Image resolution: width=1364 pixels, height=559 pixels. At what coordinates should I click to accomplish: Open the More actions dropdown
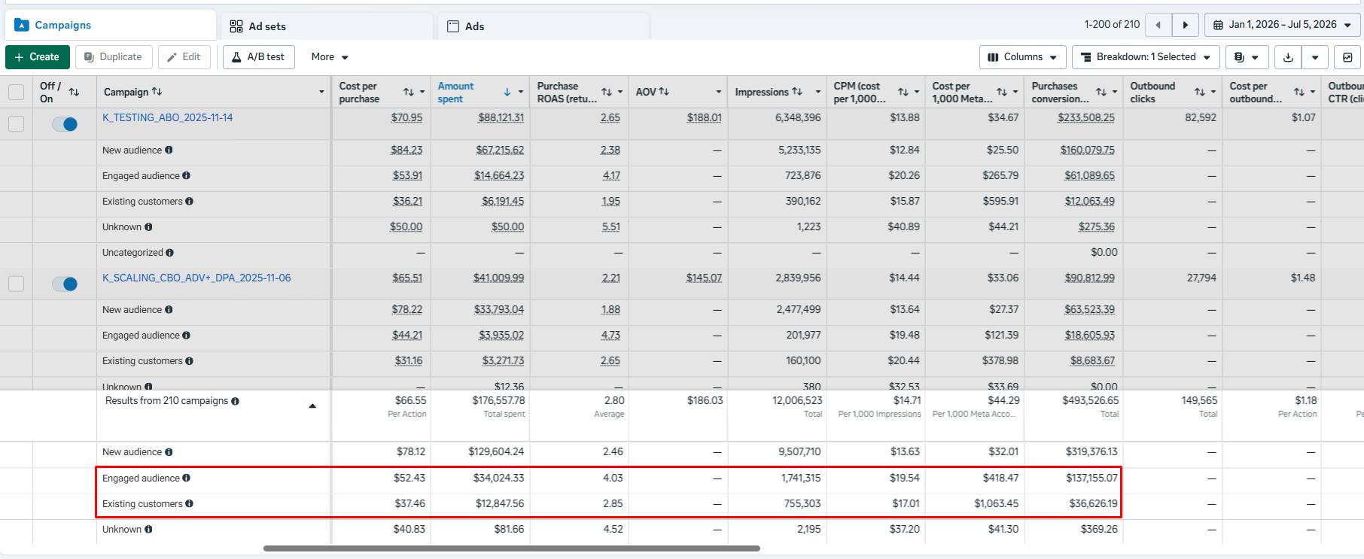(330, 57)
